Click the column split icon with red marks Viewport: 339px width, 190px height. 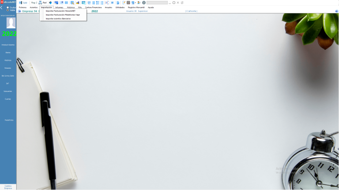click(x=107, y=3)
